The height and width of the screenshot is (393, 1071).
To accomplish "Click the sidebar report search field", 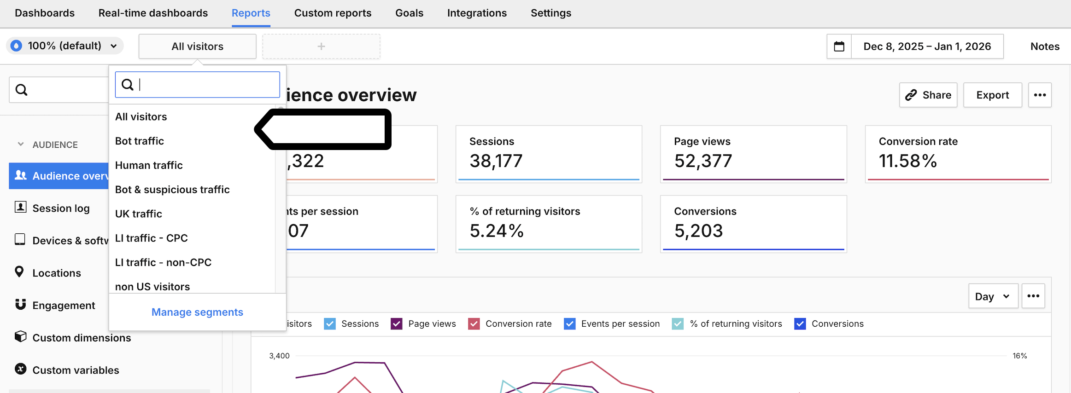I will tap(59, 90).
